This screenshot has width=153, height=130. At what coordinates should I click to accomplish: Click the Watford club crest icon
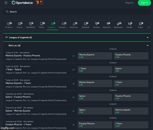point(37,3)
